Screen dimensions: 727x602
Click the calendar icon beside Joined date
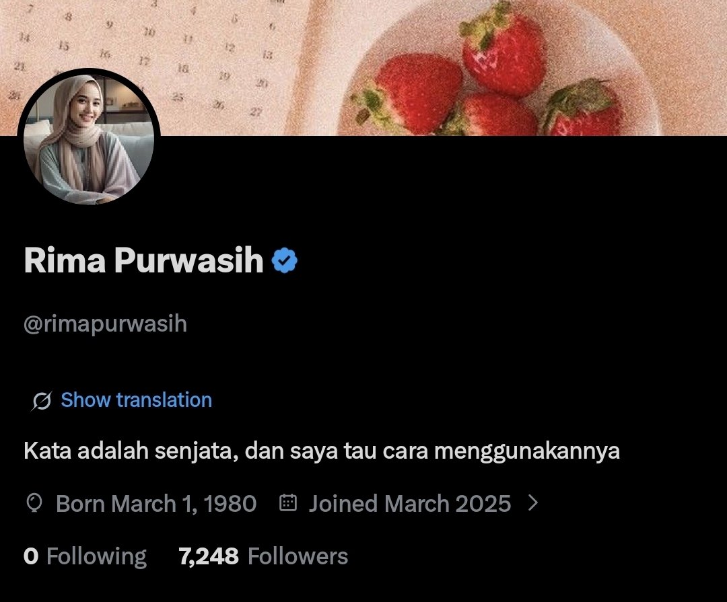288,503
